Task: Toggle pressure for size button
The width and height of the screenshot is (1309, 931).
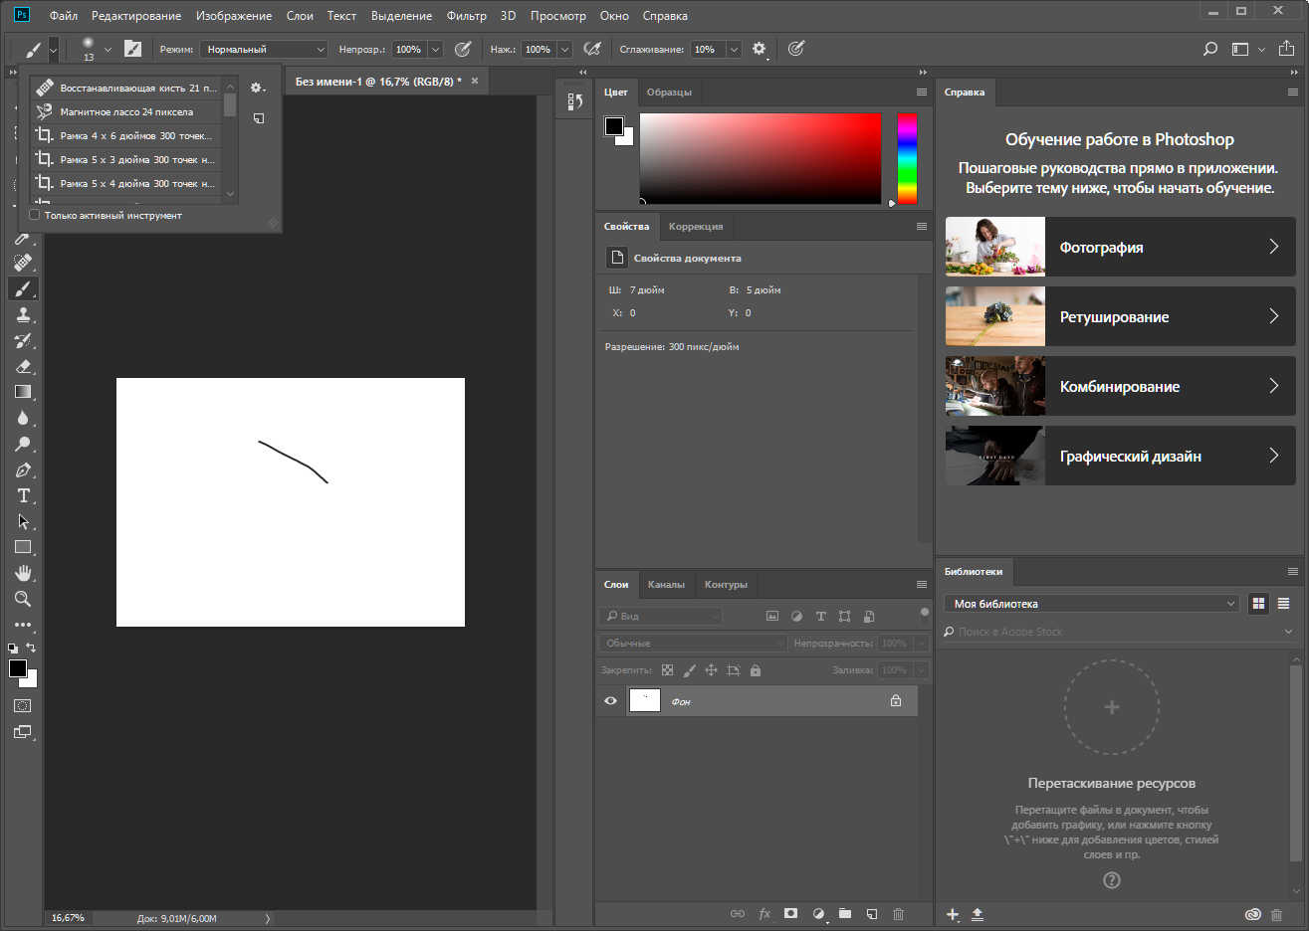Action: (795, 49)
